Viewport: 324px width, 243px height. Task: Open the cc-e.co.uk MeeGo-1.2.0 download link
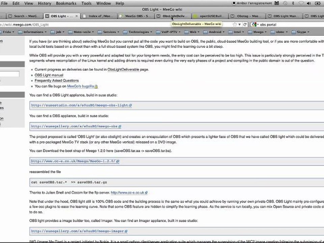point(75,161)
